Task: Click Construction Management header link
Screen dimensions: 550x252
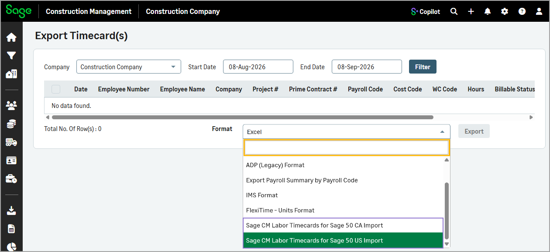Action: [89, 11]
